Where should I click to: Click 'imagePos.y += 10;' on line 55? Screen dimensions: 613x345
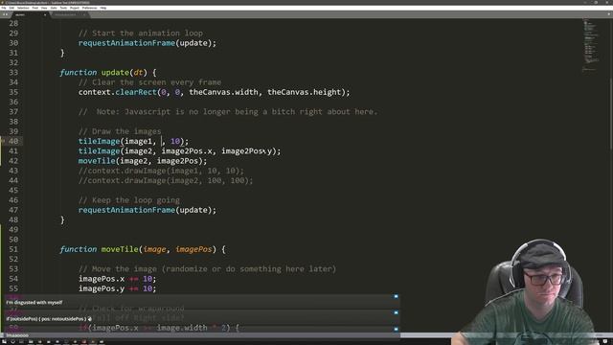click(117, 288)
